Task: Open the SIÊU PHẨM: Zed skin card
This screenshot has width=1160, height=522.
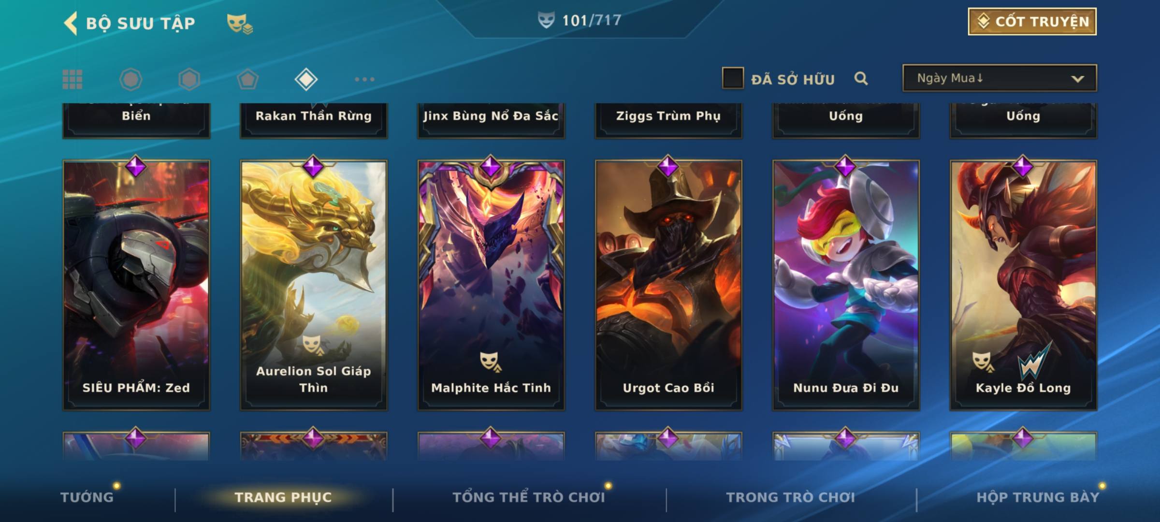Action: coord(136,285)
